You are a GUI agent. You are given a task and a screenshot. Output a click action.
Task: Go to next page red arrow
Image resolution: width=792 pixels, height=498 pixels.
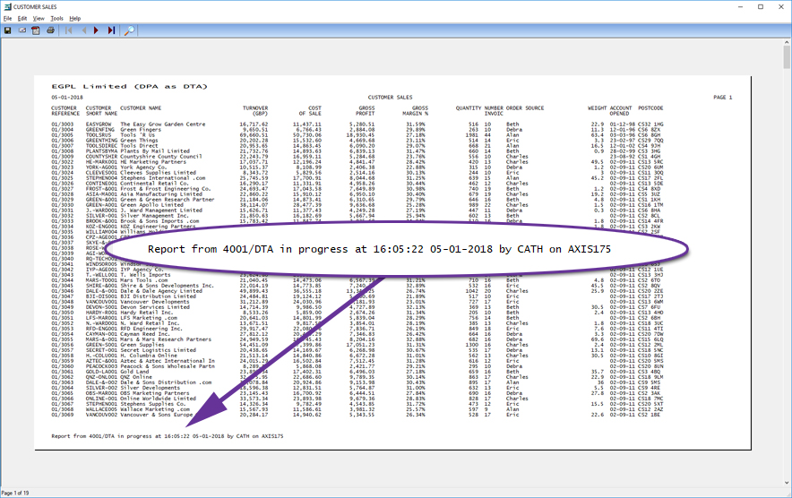coord(96,30)
